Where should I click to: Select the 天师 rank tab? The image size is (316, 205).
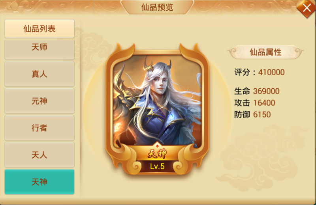click(39, 50)
